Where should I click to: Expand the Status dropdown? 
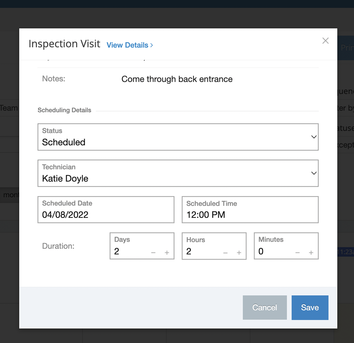tap(178, 137)
